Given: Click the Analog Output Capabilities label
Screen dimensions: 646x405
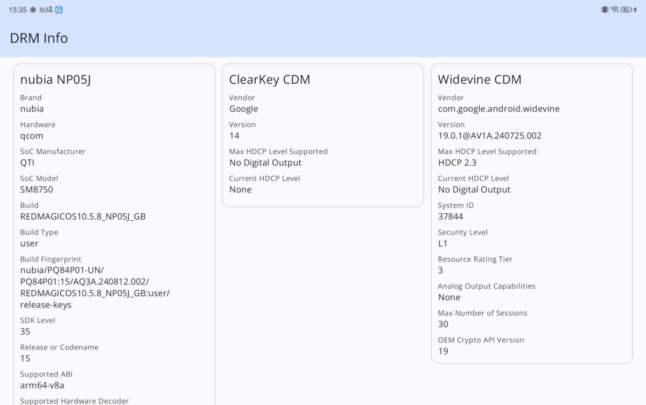Looking at the screenshot, I should (487, 286).
